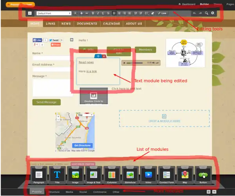Select the Paragraph module icon
Viewport: 235px width, 196px height.
click(38, 175)
